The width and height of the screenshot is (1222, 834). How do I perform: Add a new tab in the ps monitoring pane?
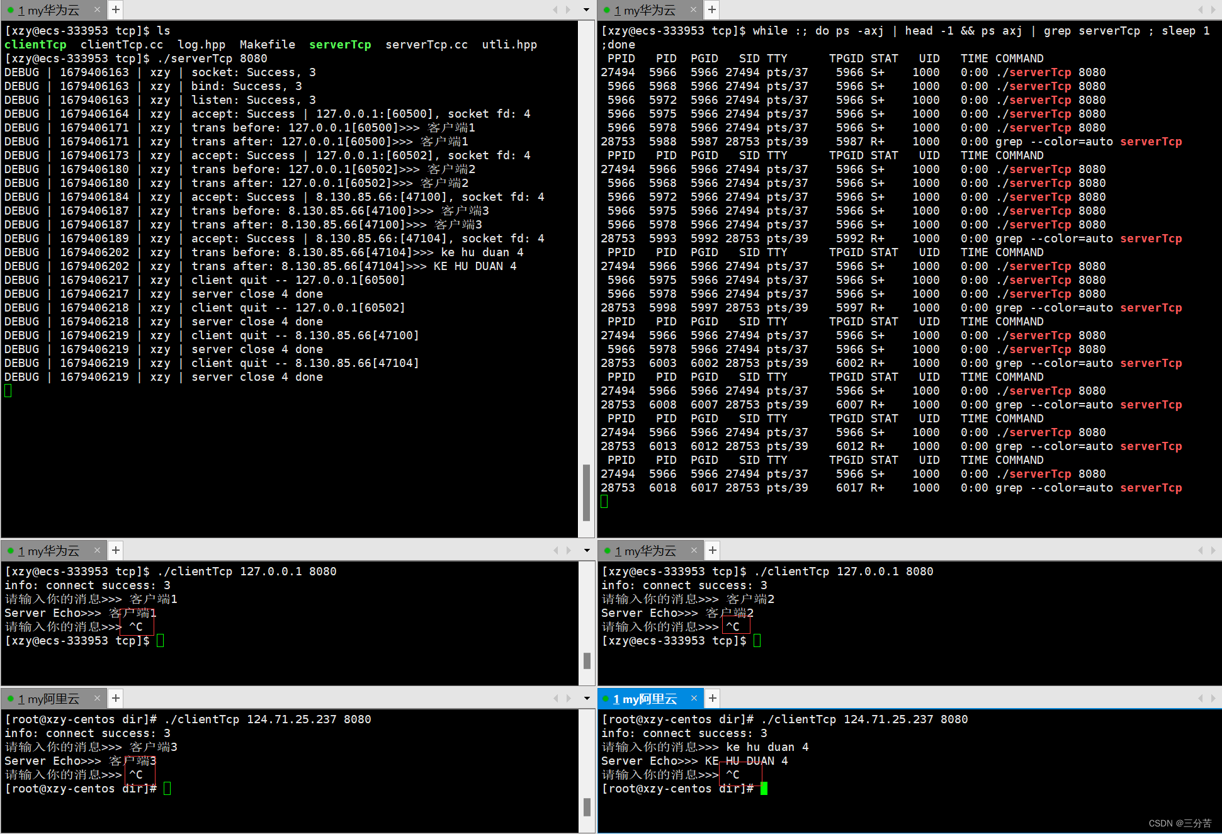pos(712,9)
